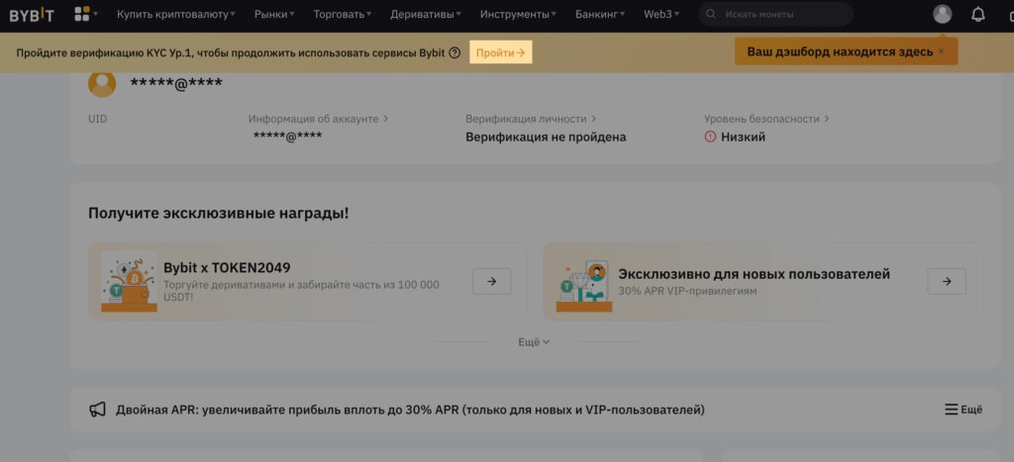
Task: Click the Bybit logo
Action: 32,15
